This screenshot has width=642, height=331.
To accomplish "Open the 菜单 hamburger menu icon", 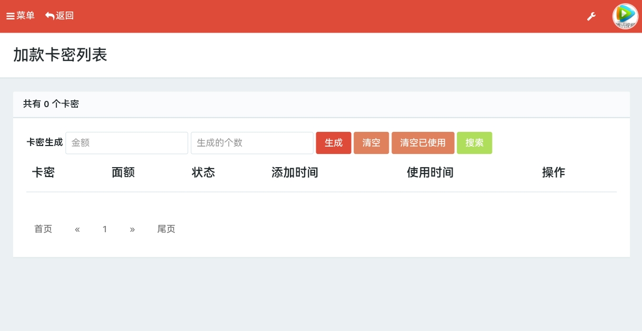I will coord(11,16).
